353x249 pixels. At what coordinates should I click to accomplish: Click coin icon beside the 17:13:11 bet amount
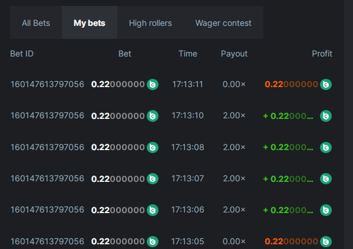pyautogui.click(x=153, y=85)
